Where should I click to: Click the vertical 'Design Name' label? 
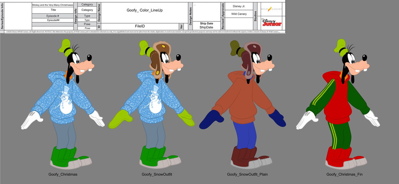click(99, 13)
